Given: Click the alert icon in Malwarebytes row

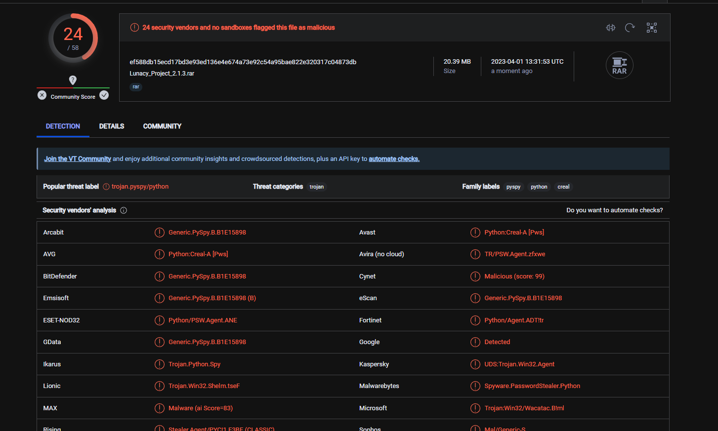Looking at the screenshot, I should (475, 386).
